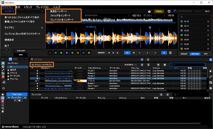Expand browser panel chevron at top-left
The image size is (213, 129).
click(x=3, y=59)
